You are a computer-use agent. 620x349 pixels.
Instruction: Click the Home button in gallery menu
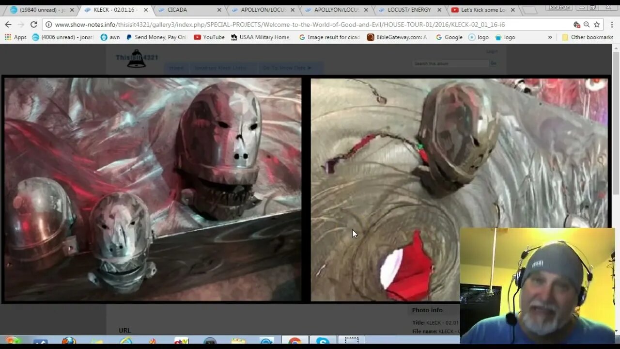pyautogui.click(x=176, y=68)
